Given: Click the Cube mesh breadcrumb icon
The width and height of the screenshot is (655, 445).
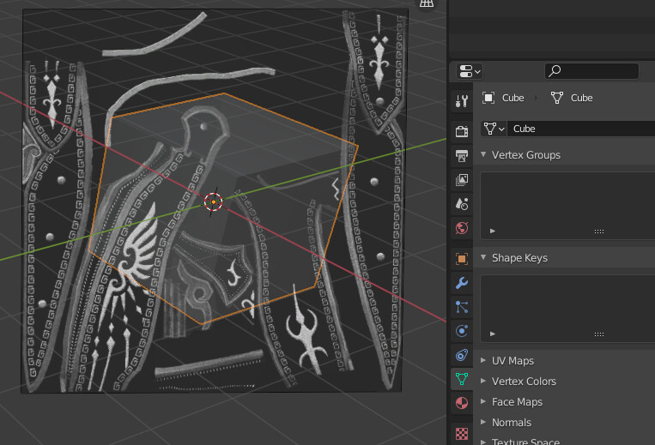Looking at the screenshot, I should [557, 98].
